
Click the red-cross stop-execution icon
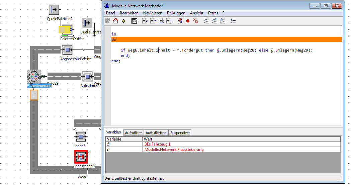tap(180, 21)
